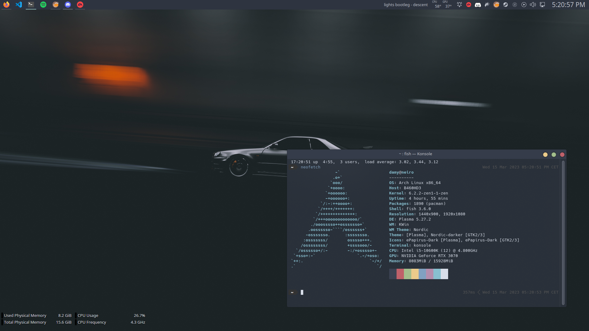Click the 'Packages: 1890 (pacman)' line
The image size is (589, 331).
coord(417,204)
